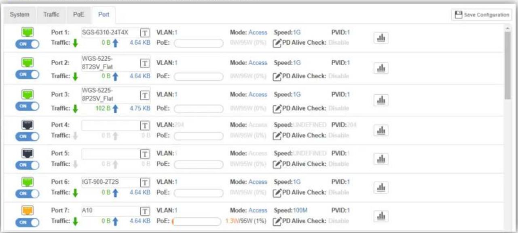Click the Access mode link for Port 2
Screen dimensions: 518x233
pyautogui.click(x=258, y=63)
